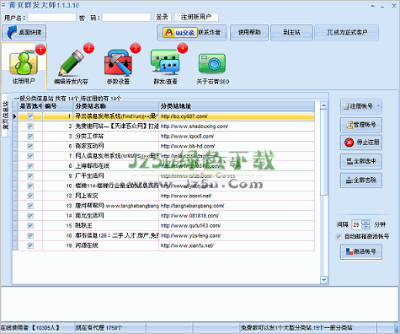The image size is (400, 334).
Task: Sort by 分类站名称 column header
Action: point(116,106)
